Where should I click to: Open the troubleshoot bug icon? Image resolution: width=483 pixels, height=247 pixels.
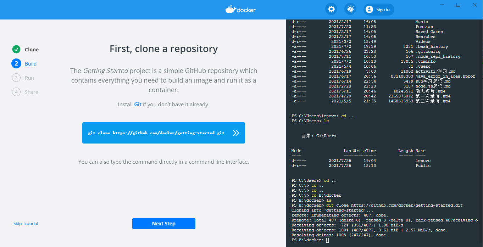point(350,9)
